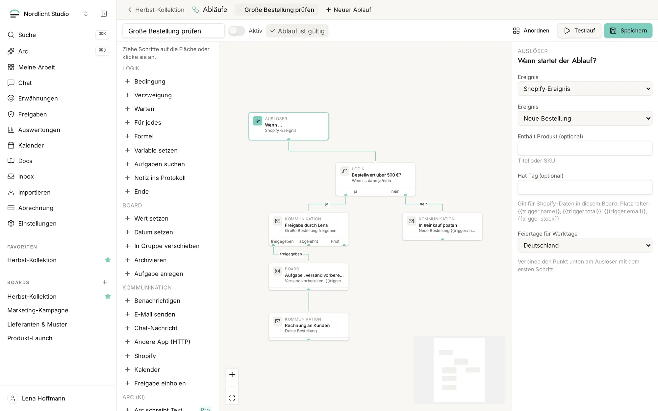Open Einstellungen gear
The width and height of the screenshot is (658, 411).
(58, 223)
